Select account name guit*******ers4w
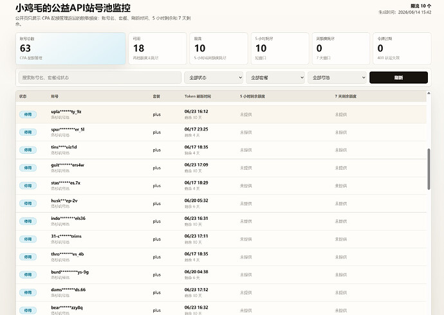This screenshot has width=444, height=315. point(68,165)
